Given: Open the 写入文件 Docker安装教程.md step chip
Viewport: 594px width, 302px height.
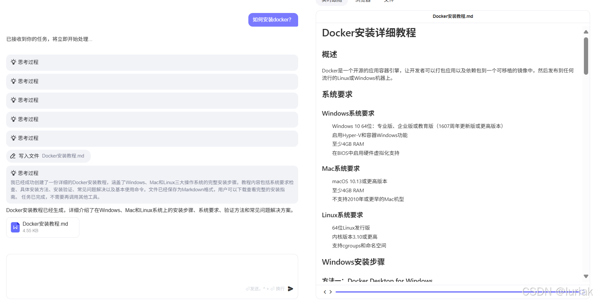Looking at the screenshot, I should click(48, 156).
